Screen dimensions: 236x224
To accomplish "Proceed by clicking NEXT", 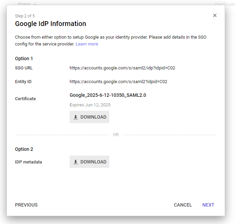I will click(208, 205).
